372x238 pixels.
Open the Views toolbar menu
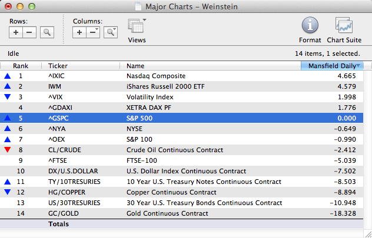137,29
